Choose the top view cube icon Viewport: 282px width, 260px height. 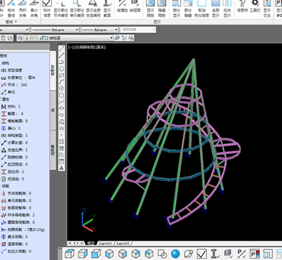click(x=69, y=253)
